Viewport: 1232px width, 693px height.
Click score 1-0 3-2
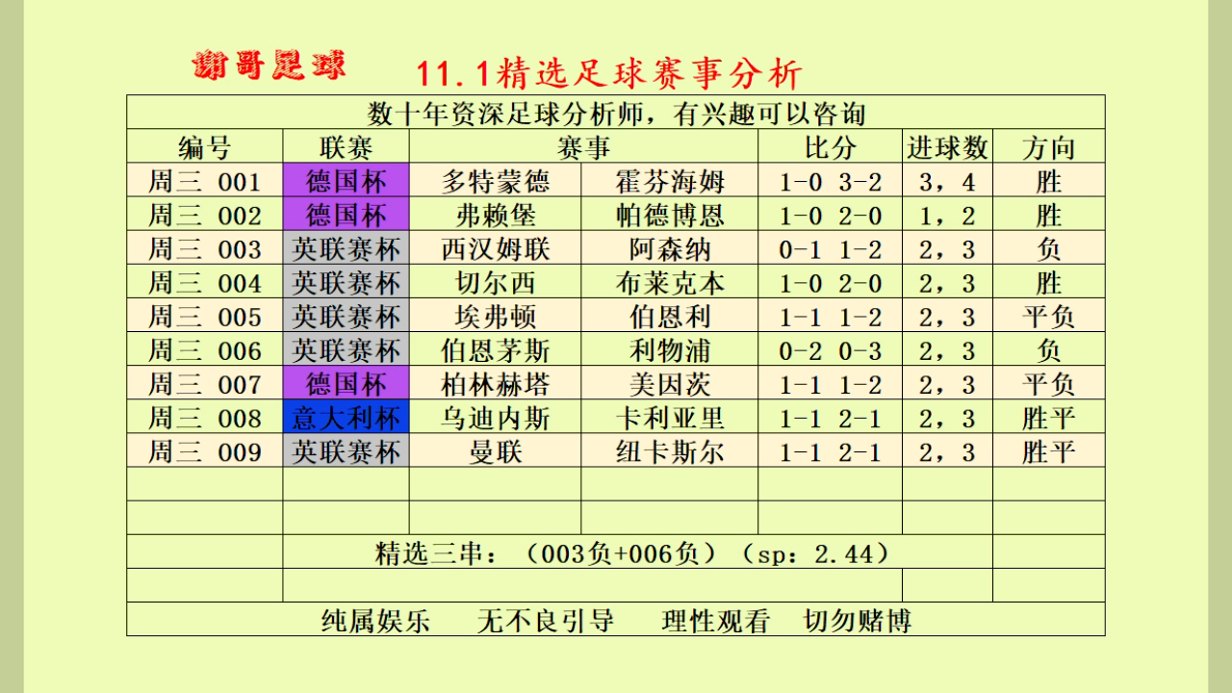[830, 181]
